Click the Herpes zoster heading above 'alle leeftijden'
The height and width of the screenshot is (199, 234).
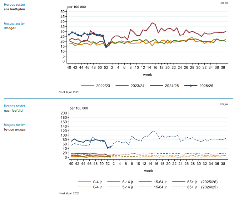pyautogui.click(x=14, y=5)
